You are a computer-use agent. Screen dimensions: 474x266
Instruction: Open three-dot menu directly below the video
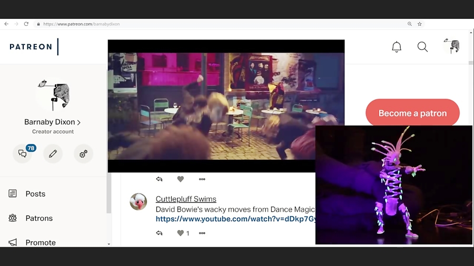point(202,179)
